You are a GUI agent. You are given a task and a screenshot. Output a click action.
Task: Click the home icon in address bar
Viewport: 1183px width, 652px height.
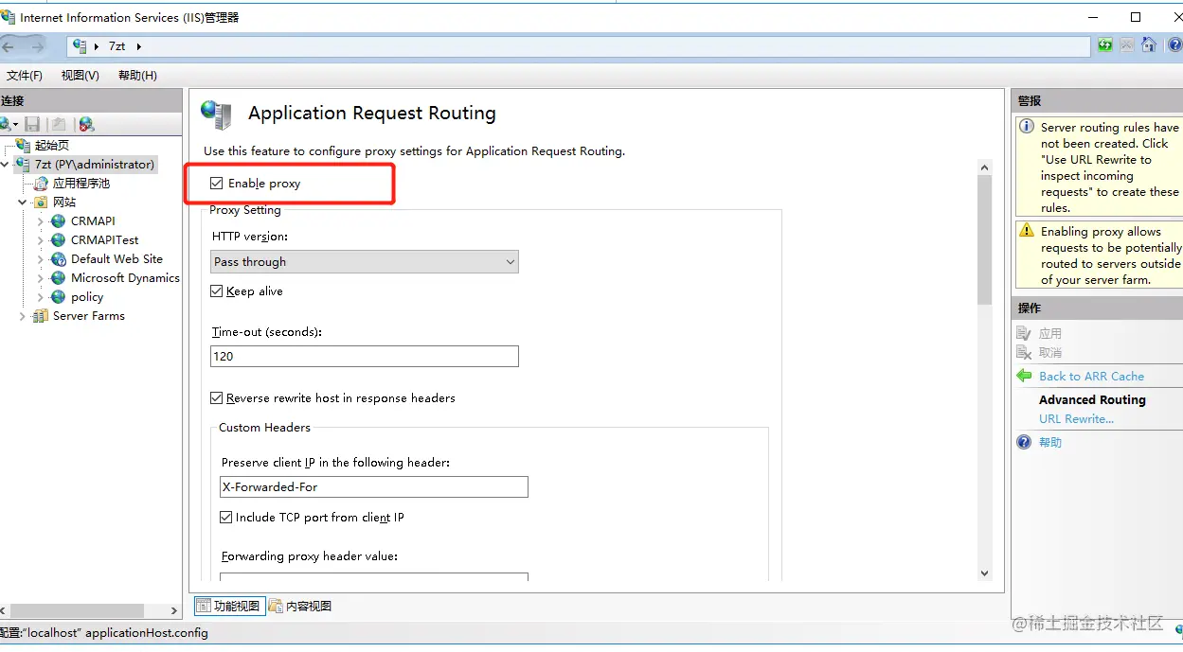tap(1149, 45)
